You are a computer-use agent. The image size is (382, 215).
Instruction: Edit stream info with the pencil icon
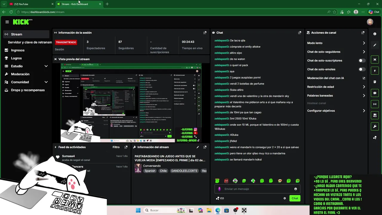pos(198,147)
